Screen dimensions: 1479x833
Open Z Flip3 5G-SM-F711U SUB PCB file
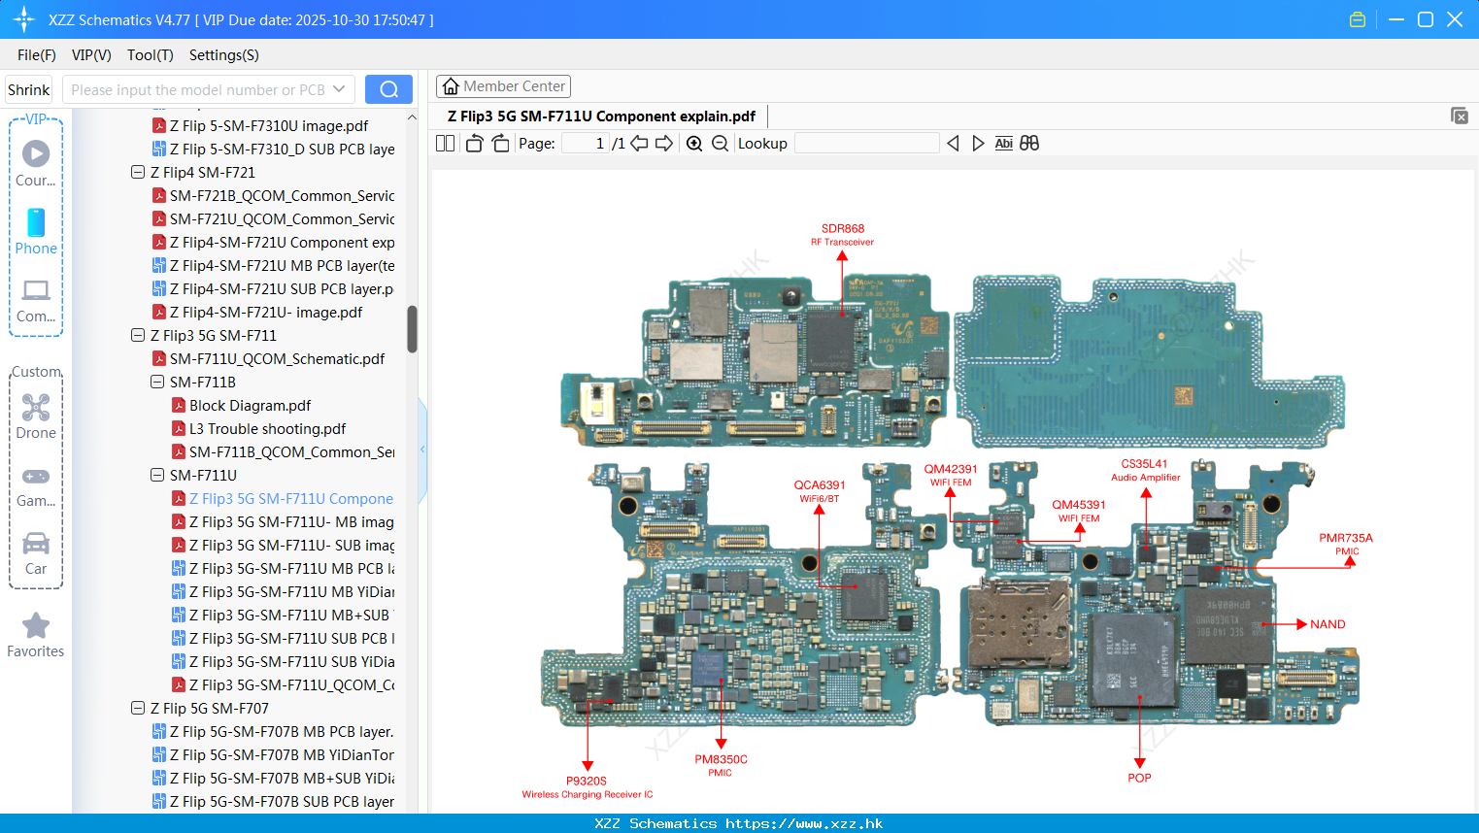(284, 639)
